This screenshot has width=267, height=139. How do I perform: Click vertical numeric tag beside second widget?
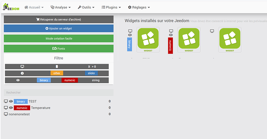170,46
